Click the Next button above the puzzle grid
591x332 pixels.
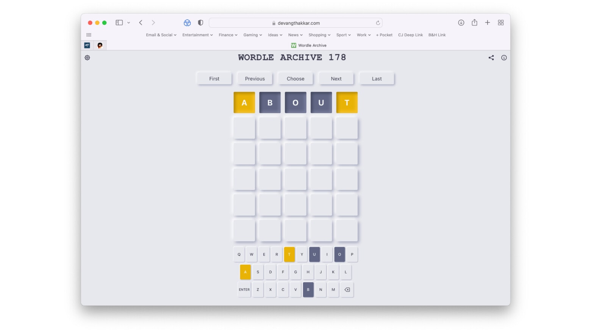(336, 78)
